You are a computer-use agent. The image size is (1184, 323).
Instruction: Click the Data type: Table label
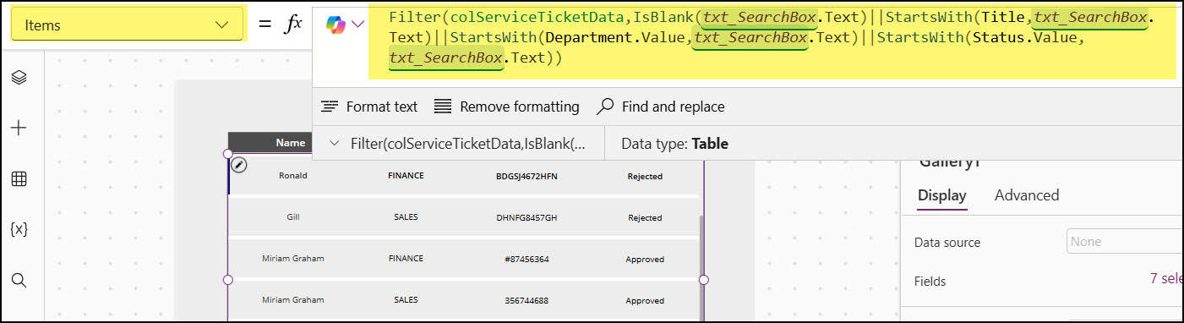(674, 144)
